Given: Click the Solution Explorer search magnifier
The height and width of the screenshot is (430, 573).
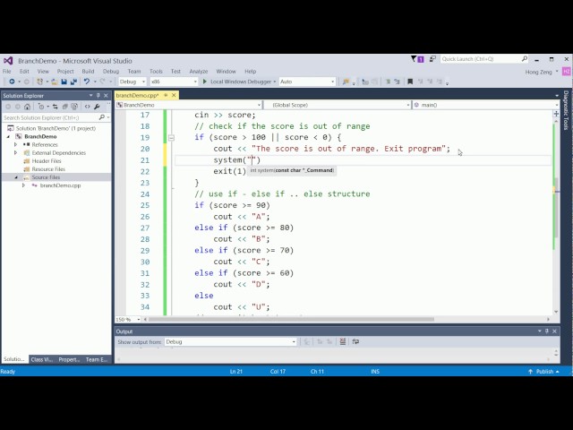Looking at the screenshot, I should point(102,117).
